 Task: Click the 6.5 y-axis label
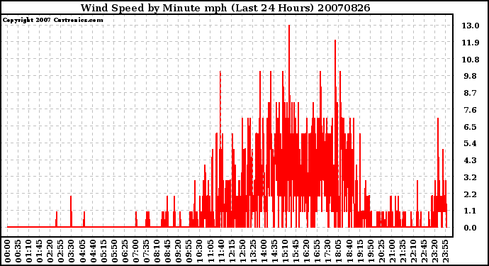(471, 127)
